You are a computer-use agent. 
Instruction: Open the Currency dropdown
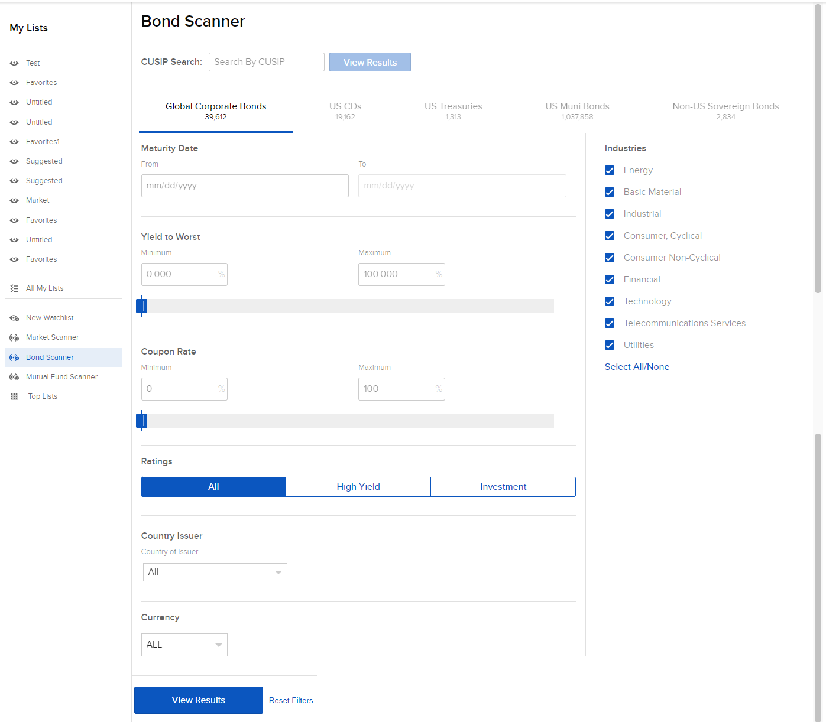(184, 645)
